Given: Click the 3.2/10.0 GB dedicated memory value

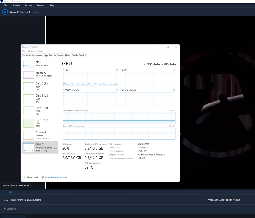Looking at the screenshot, I should (94, 148).
